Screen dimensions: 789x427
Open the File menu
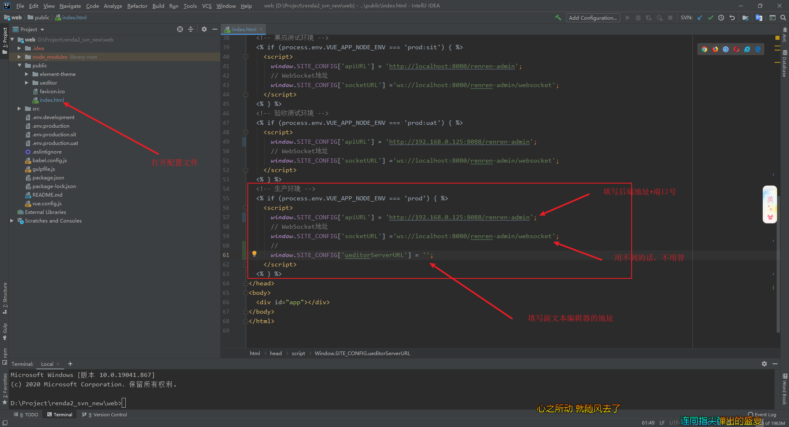pyautogui.click(x=20, y=6)
